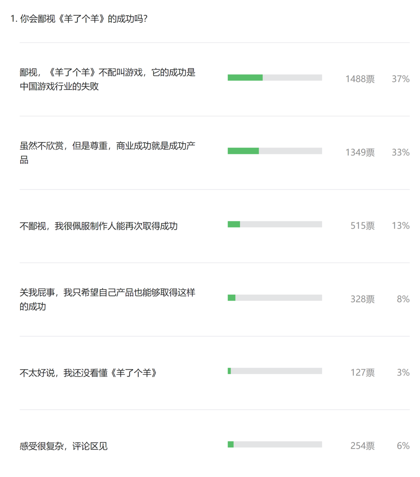Click the 254票 vote count
Viewport: 420px width, 477px height.
pos(363,446)
